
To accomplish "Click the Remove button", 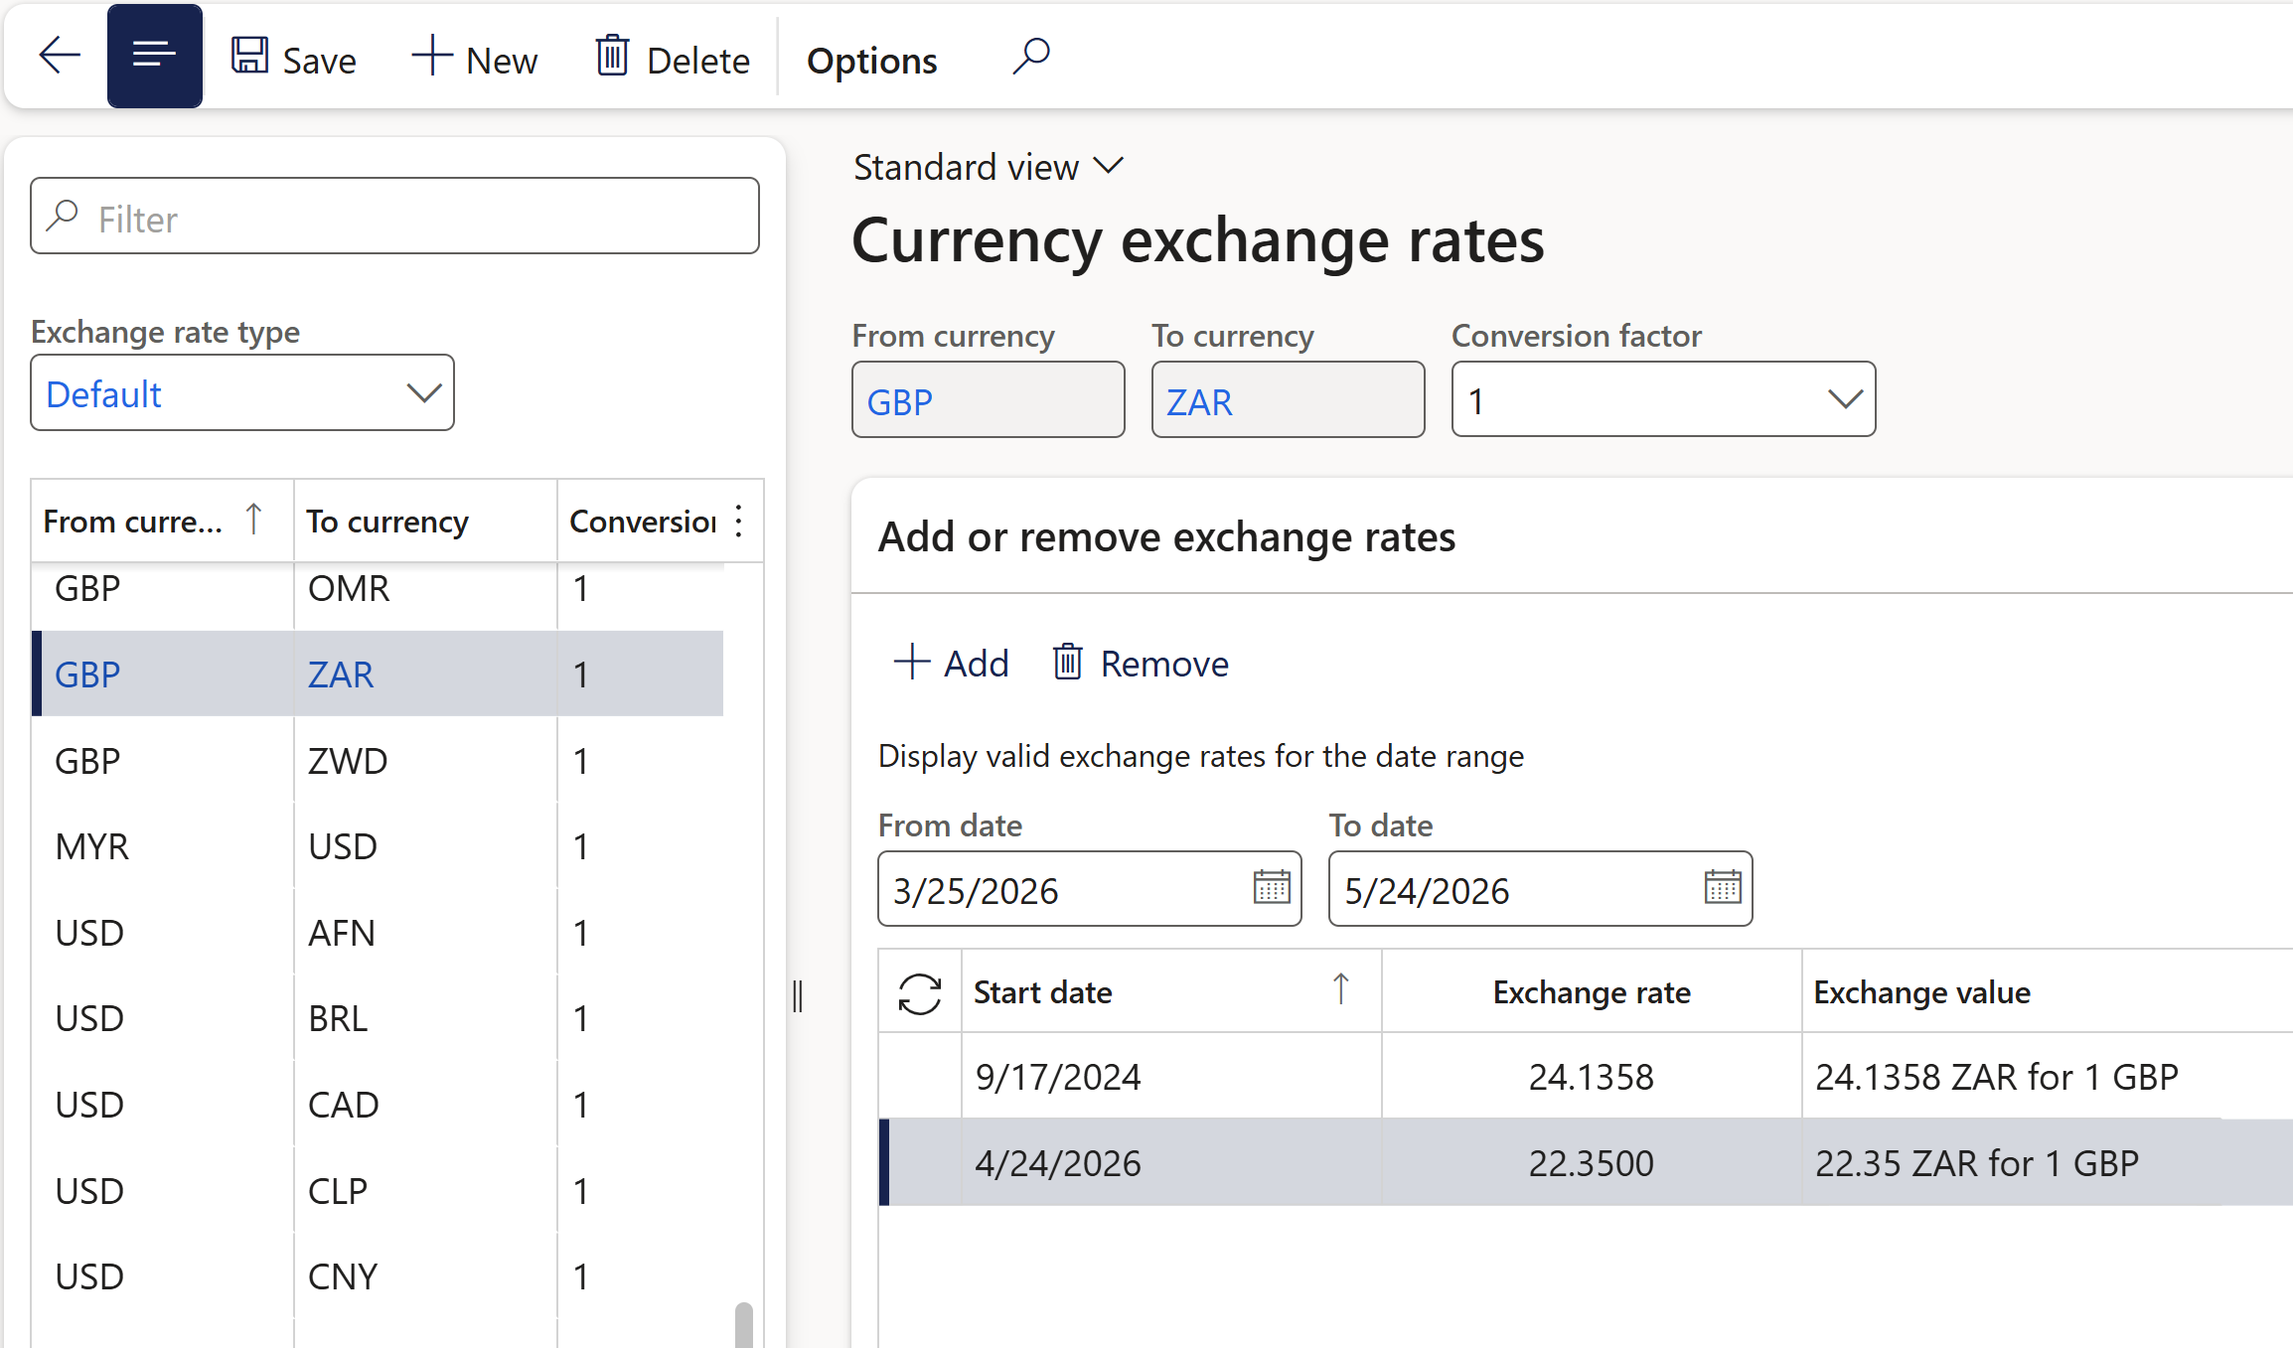I will (1140, 663).
